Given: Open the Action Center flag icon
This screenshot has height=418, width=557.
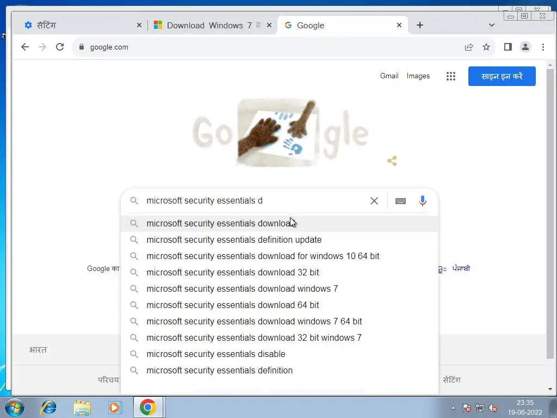Looking at the screenshot, I should pyautogui.click(x=467, y=408).
